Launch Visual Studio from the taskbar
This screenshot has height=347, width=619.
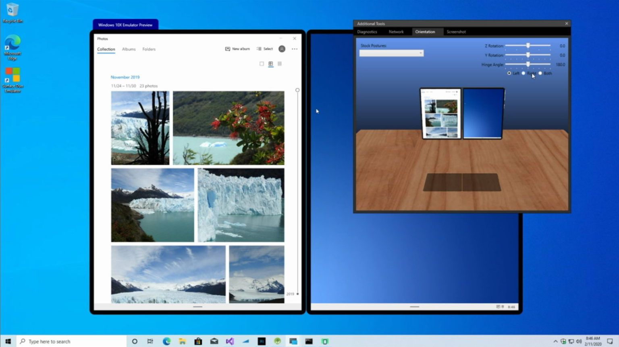pyautogui.click(x=230, y=341)
